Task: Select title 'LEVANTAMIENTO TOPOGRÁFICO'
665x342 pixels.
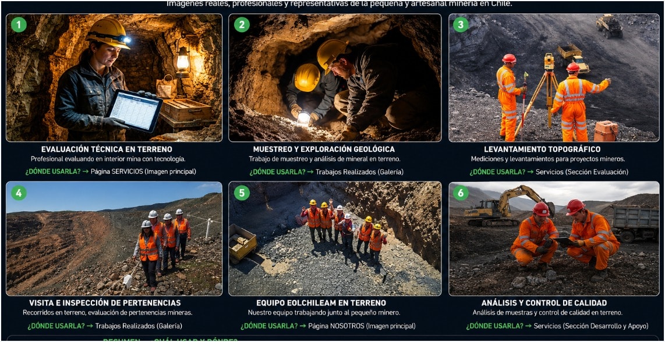Action: [543, 149]
